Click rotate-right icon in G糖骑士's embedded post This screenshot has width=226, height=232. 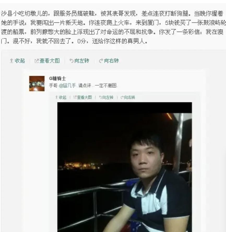[122, 97]
